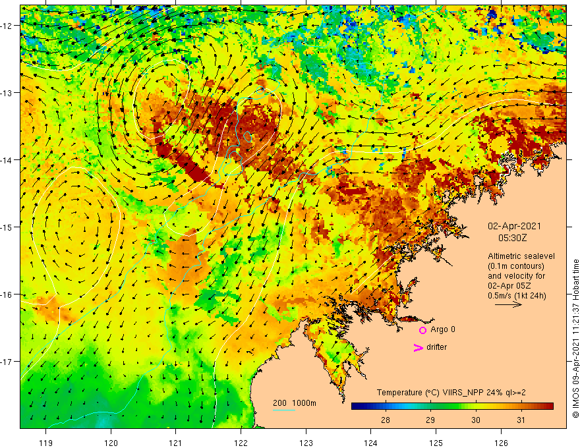Viewport: 580px width, 448px height.
Task: Click the longitude label 124
Action: (370, 443)
